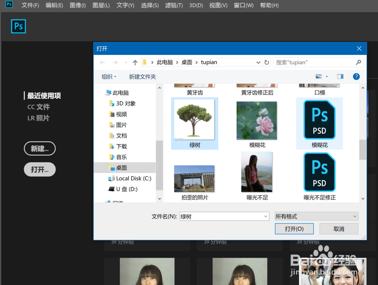Open Local Disk (C:) drive

(130, 178)
